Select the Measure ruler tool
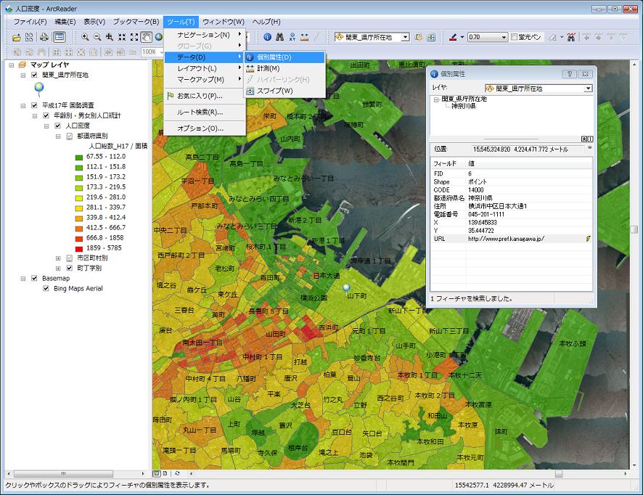The image size is (643, 495). coord(304,37)
